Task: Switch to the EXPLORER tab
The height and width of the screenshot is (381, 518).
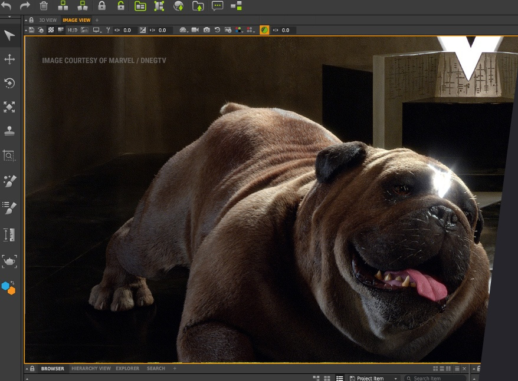Action: click(x=127, y=369)
